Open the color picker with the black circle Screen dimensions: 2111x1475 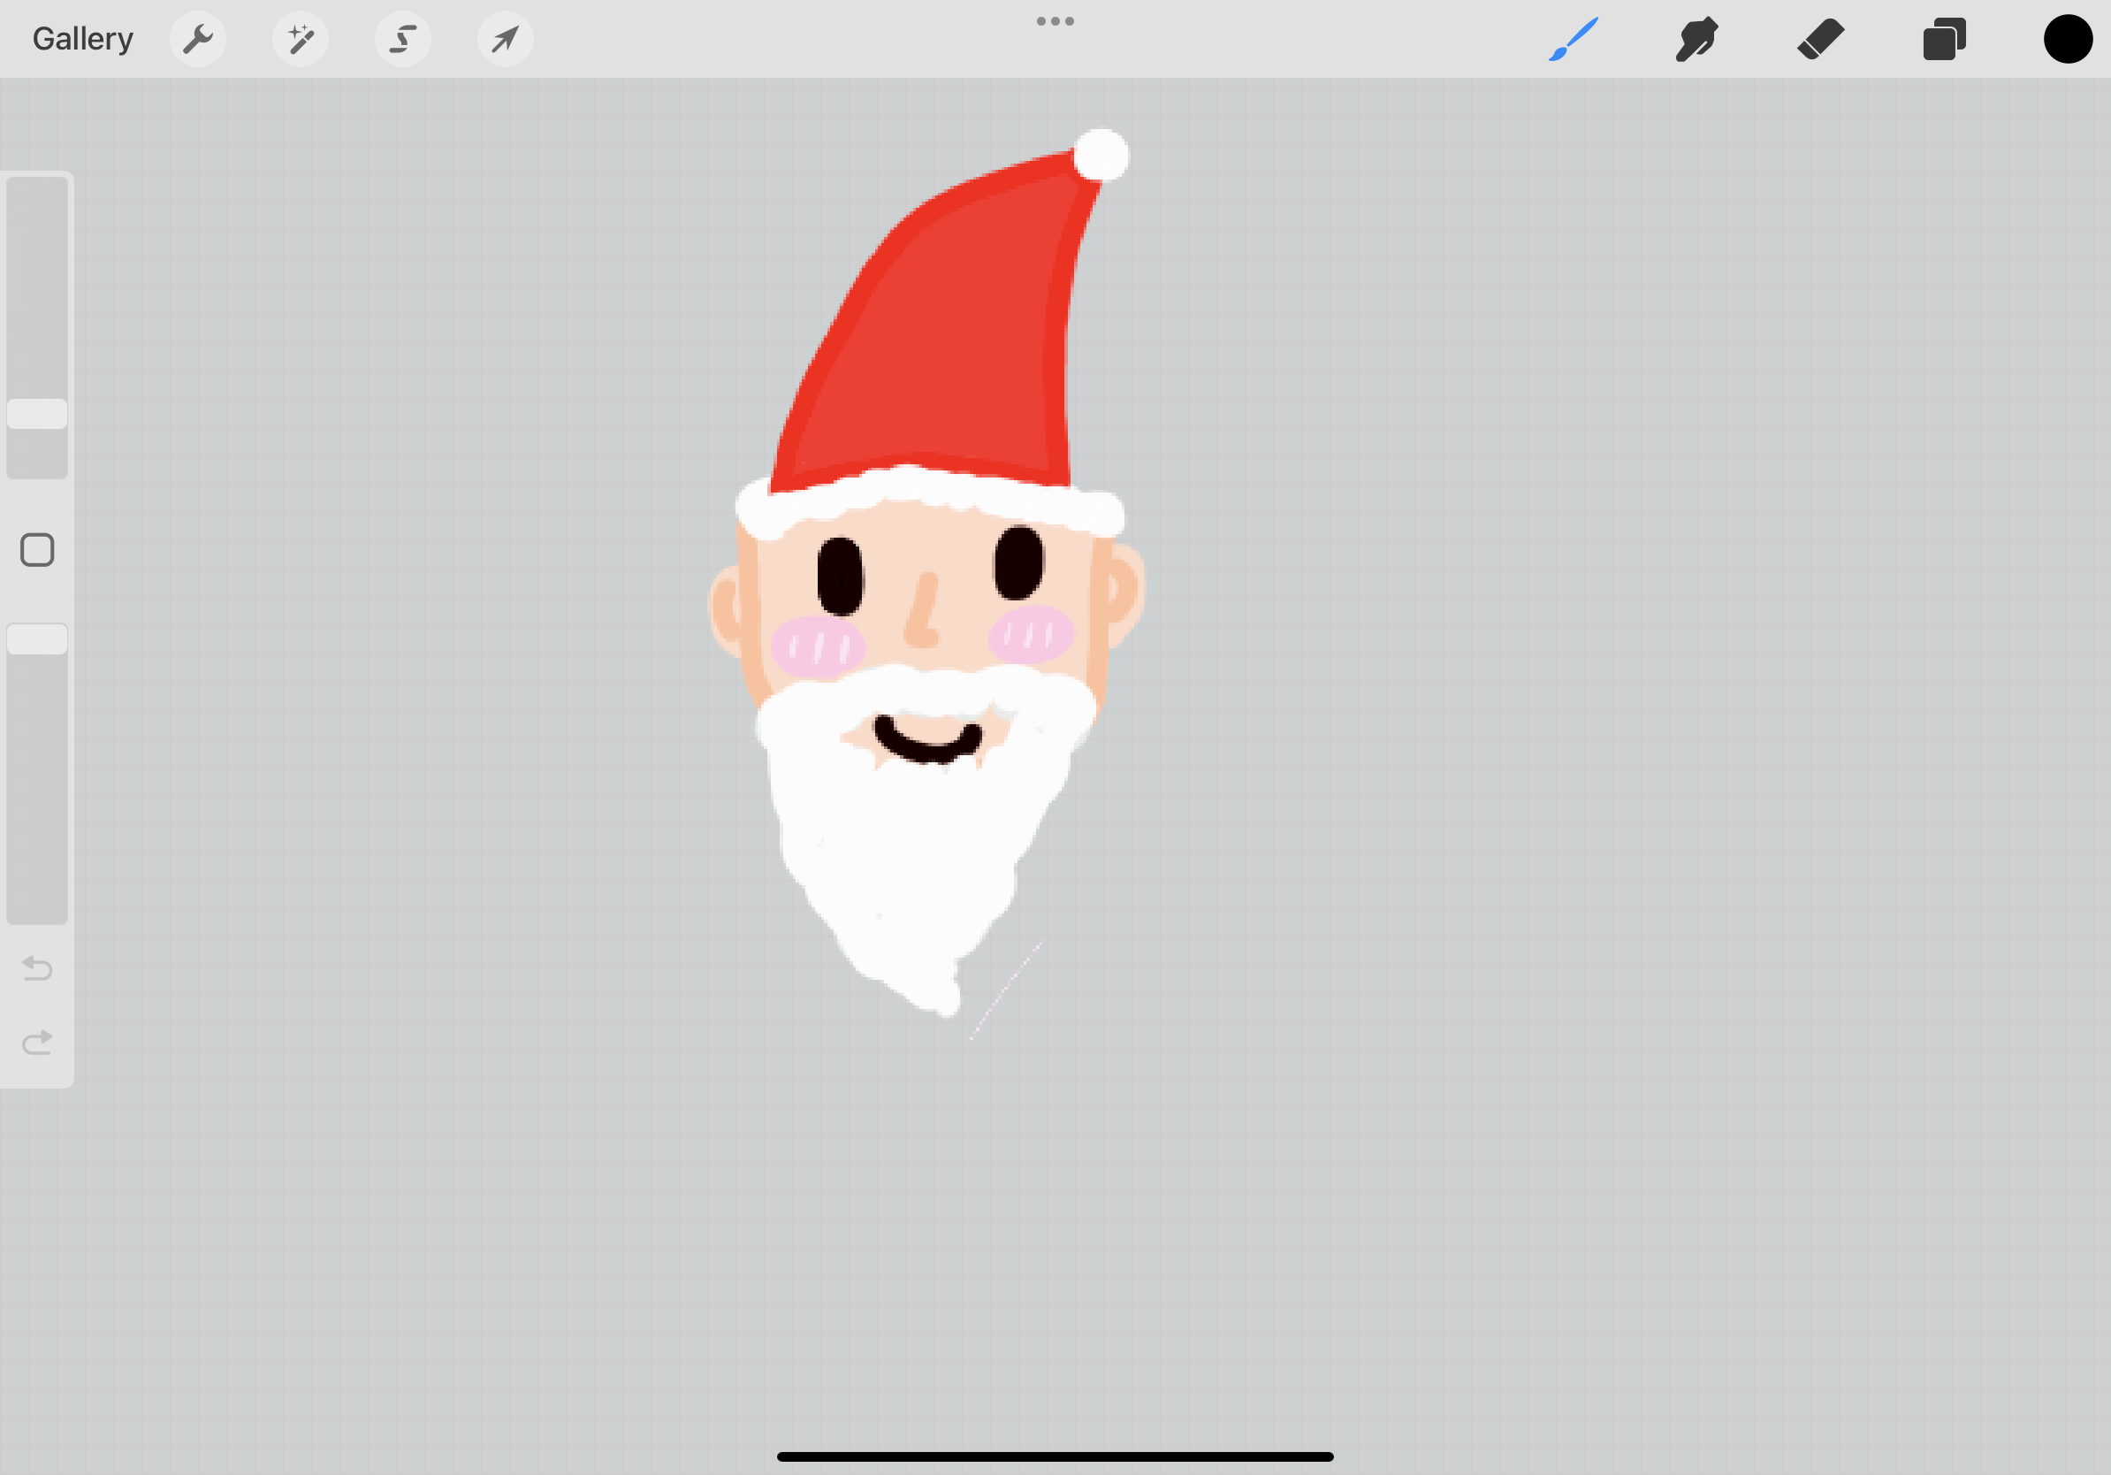coord(2068,39)
